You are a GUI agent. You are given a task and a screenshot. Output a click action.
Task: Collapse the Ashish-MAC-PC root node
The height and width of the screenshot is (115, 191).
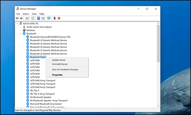pos(17,24)
